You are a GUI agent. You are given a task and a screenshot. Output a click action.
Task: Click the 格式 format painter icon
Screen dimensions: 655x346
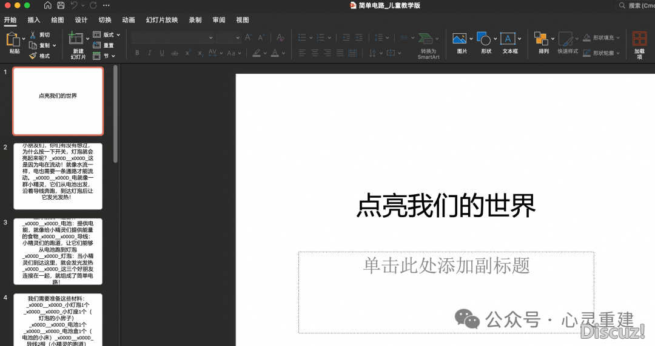point(33,56)
